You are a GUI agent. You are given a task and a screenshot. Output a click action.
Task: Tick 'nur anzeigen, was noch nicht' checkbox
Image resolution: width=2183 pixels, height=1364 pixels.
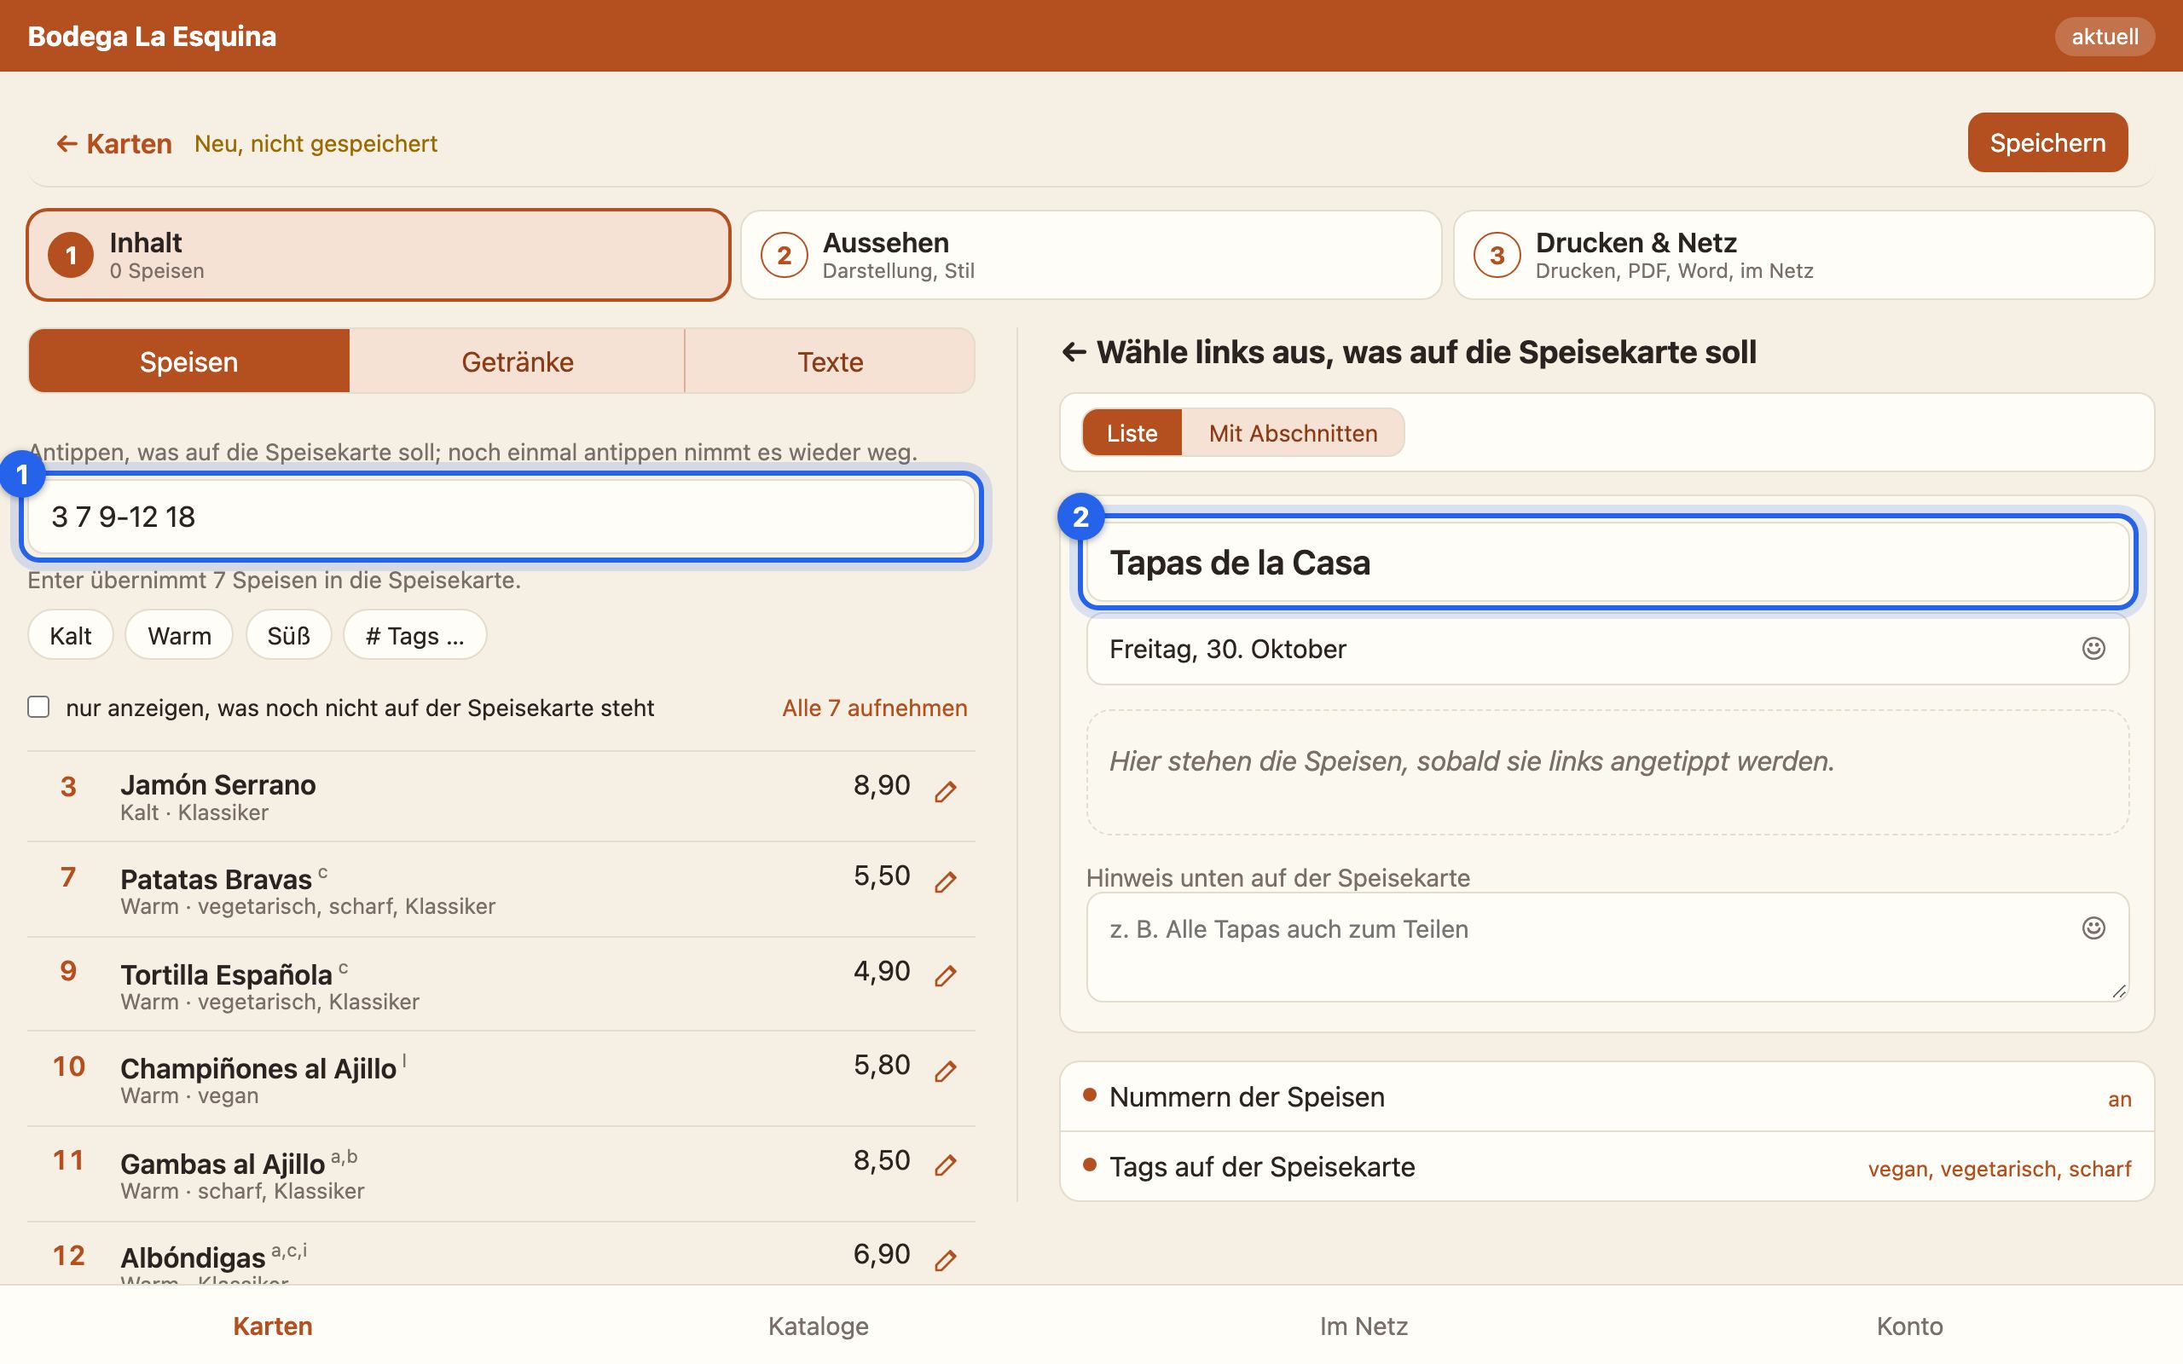coord(38,707)
